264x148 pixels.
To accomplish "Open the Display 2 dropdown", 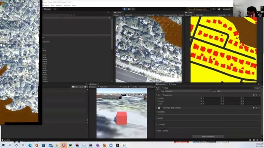I will (x=190, y=15).
